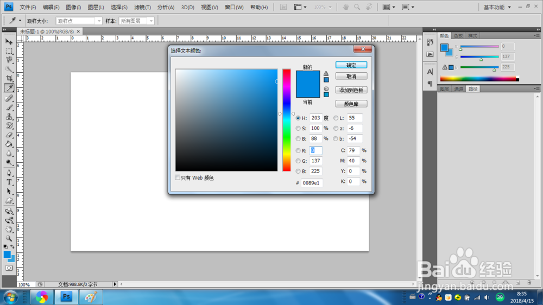
Task: Click the 添加到色板 button
Action: [351, 90]
